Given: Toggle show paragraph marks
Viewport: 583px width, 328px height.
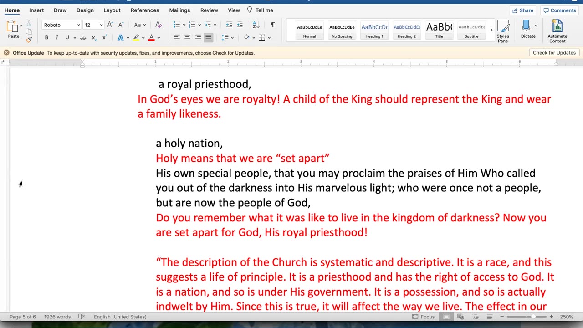Looking at the screenshot, I should (272, 25).
